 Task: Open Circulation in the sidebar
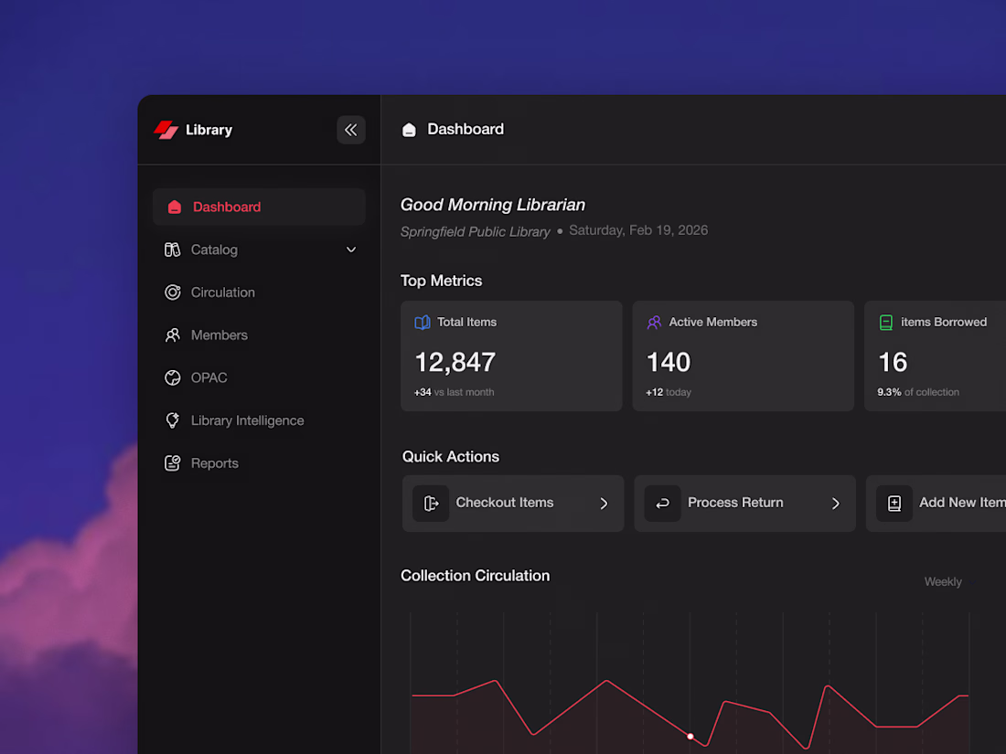pyautogui.click(x=259, y=292)
